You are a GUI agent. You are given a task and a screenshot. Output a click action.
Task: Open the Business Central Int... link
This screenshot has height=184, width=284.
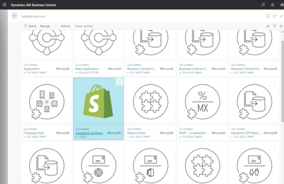[246, 69]
